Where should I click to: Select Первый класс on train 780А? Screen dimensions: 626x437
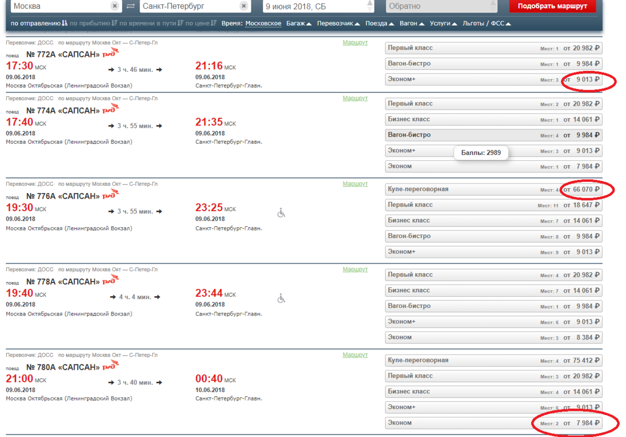coord(493,376)
